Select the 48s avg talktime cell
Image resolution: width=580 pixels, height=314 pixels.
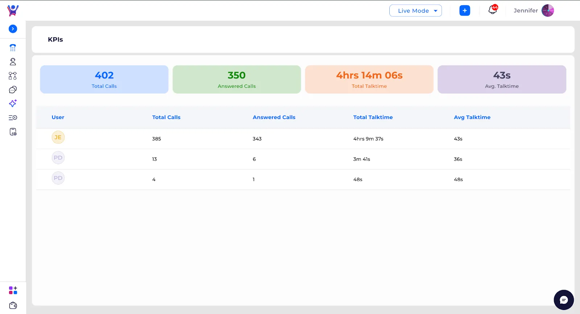pos(459,179)
